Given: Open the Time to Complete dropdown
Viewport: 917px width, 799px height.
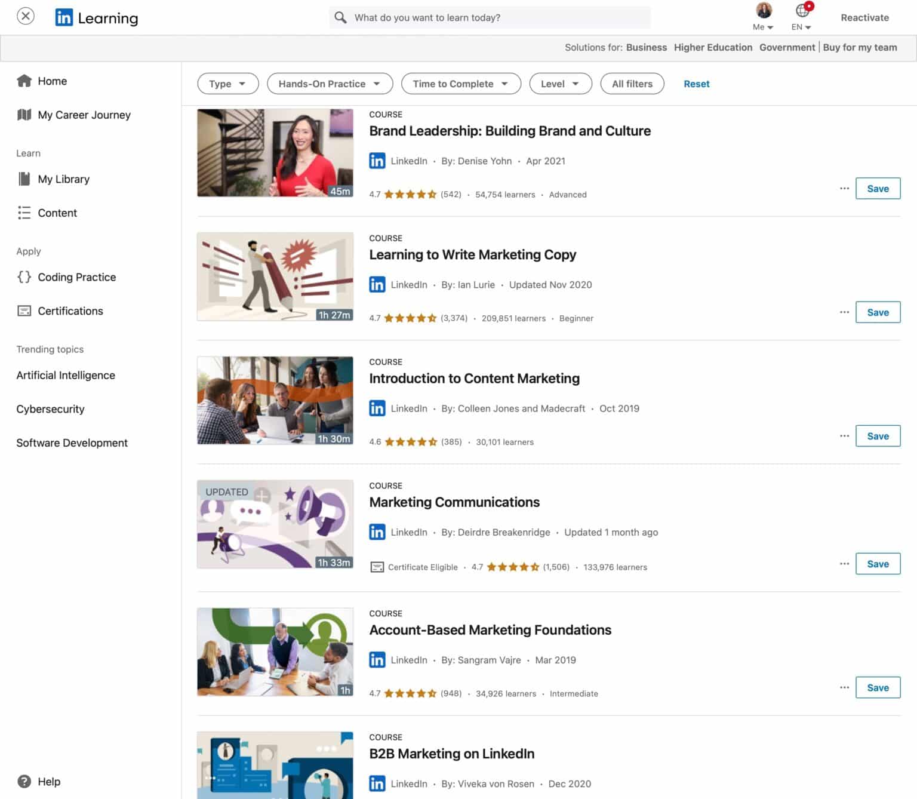Looking at the screenshot, I should pyautogui.click(x=460, y=84).
